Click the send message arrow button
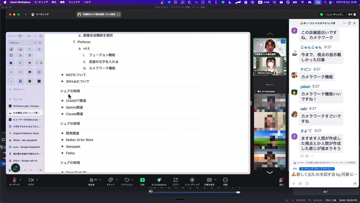The width and height of the screenshot is (360, 203). (355, 183)
